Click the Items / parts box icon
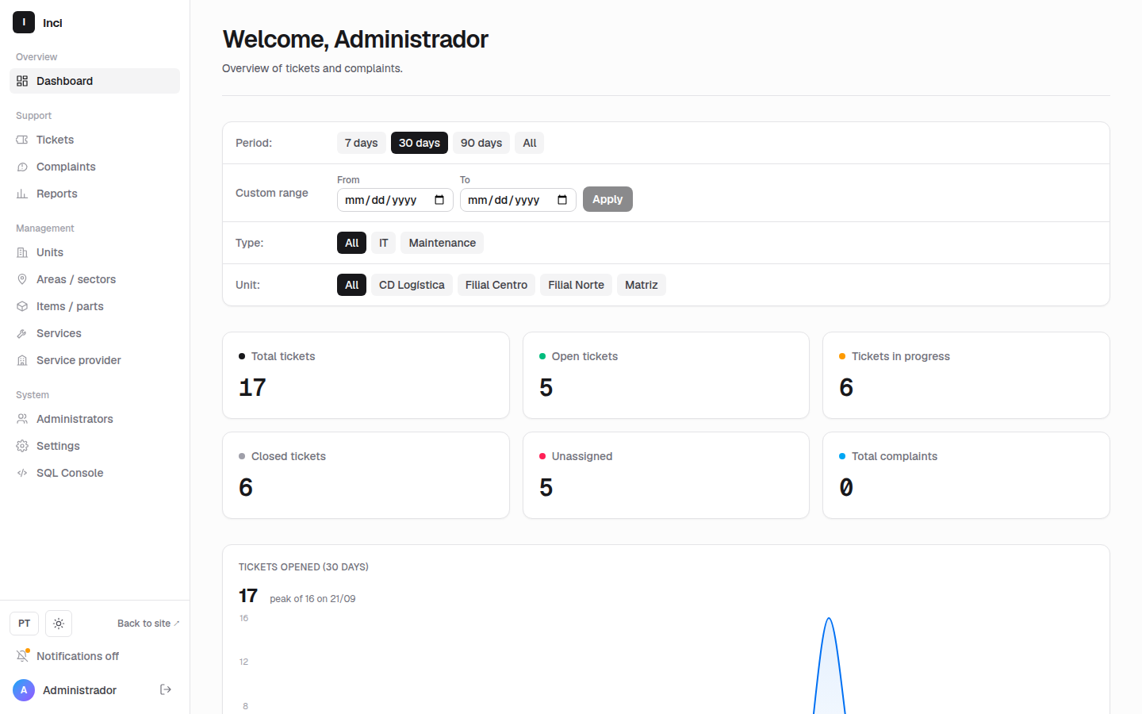The width and height of the screenshot is (1142, 714). (x=22, y=306)
